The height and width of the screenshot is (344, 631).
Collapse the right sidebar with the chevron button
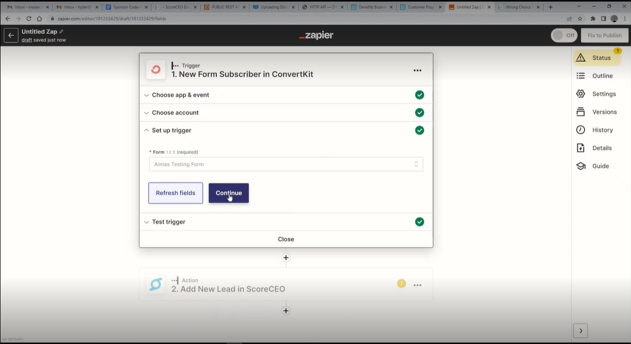coord(580,330)
